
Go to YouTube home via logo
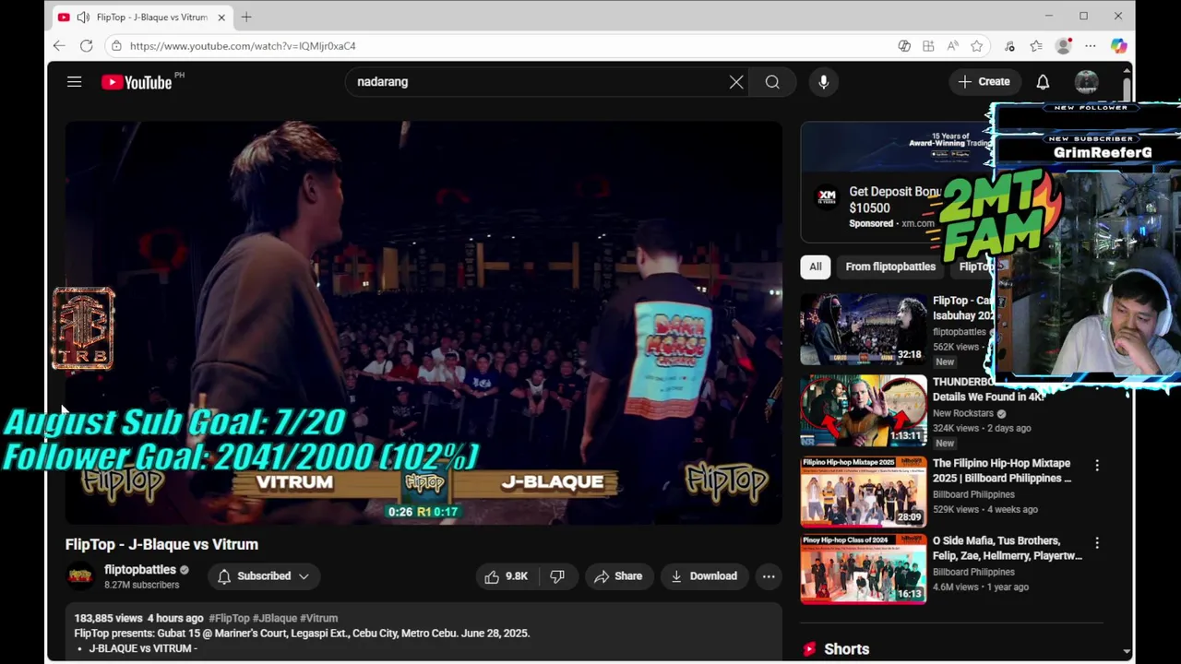(137, 82)
